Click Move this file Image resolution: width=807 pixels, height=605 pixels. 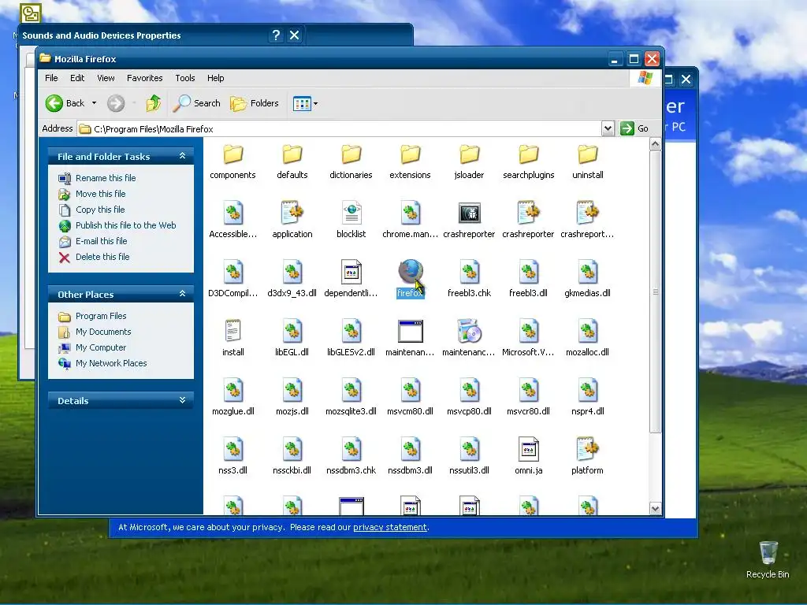click(100, 194)
